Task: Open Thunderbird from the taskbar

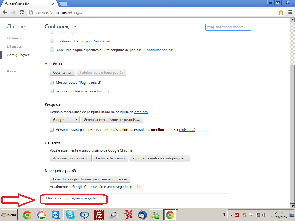Action: (142, 215)
